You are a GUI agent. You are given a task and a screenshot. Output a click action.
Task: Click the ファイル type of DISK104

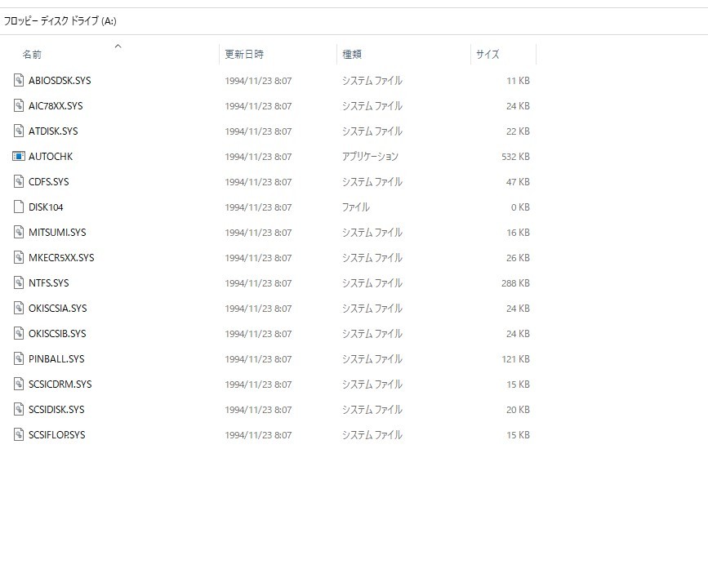coord(356,207)
